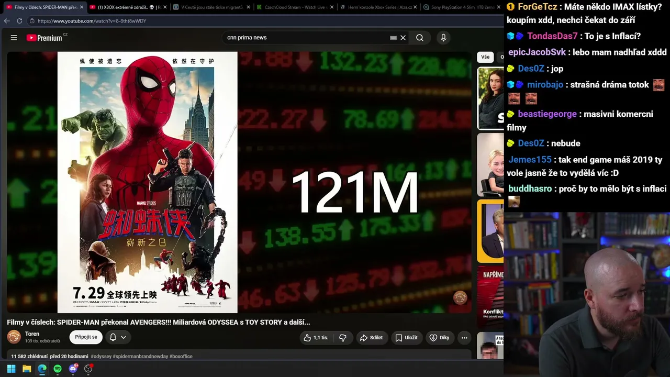Send thanks with Díky button

coord(440,338)
